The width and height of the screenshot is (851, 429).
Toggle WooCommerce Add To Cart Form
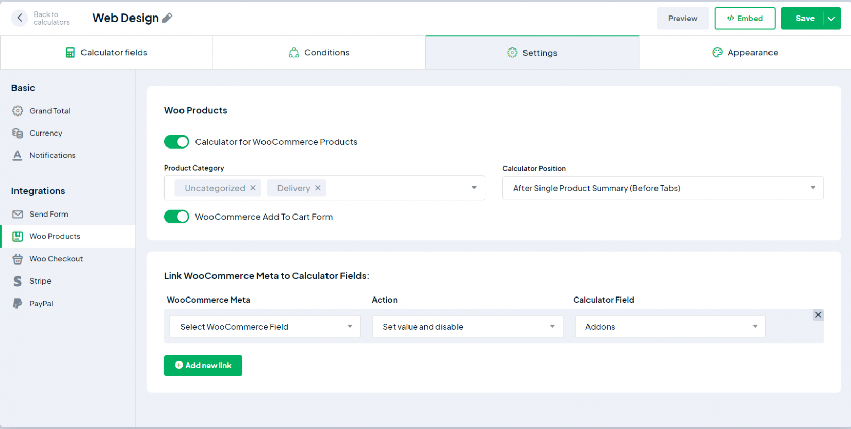176,217
